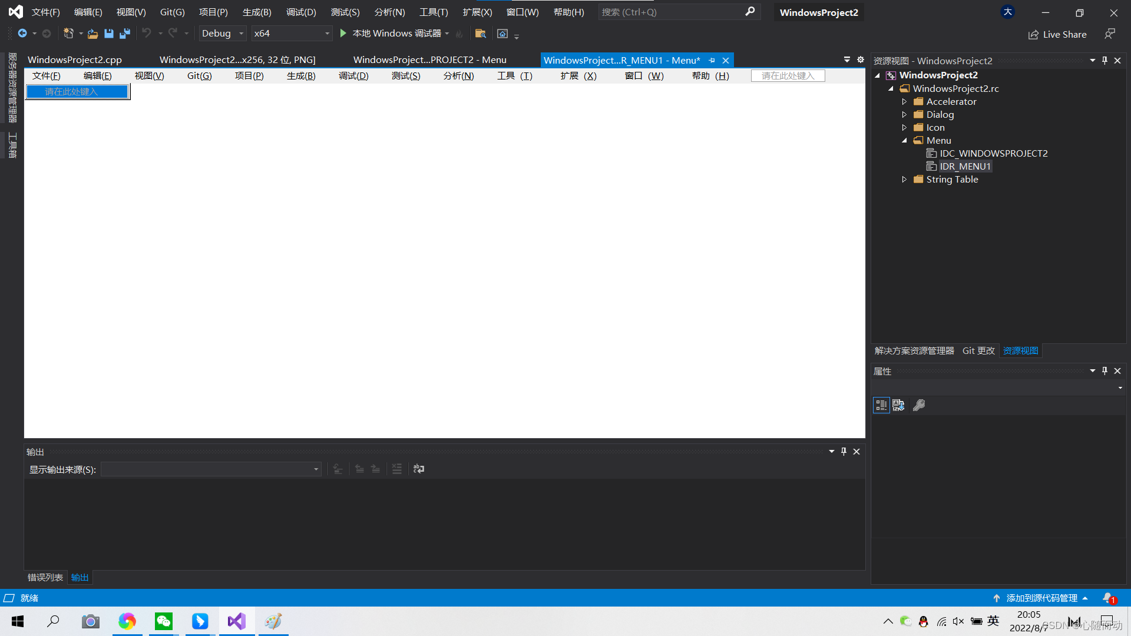This screenshot has height=636, width=1131.
Task: Open the 生成(B) menu in the menu bar
Action: (257, 12)
